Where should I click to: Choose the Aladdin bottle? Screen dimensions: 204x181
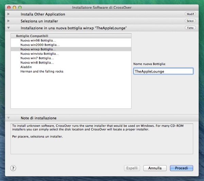[71, 67]
